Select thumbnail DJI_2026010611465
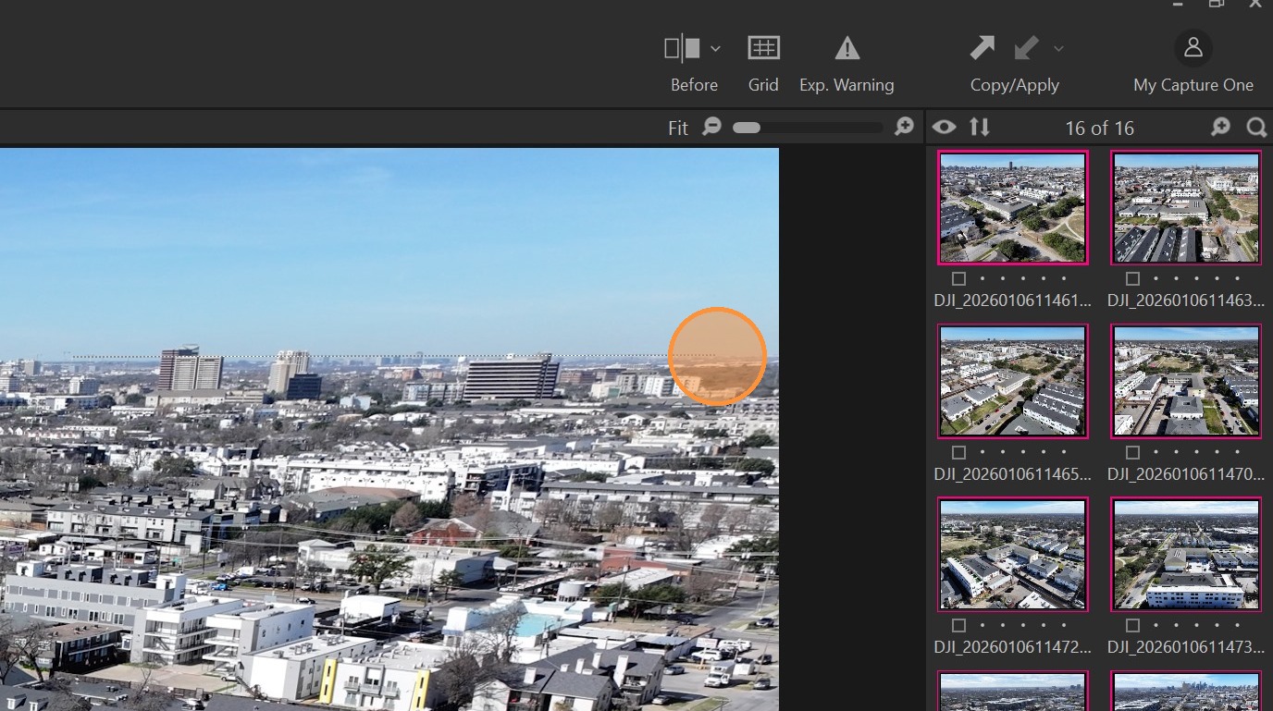Image resolution: width=1273 pixels, height=711 pixels. tap(1013, 381)
